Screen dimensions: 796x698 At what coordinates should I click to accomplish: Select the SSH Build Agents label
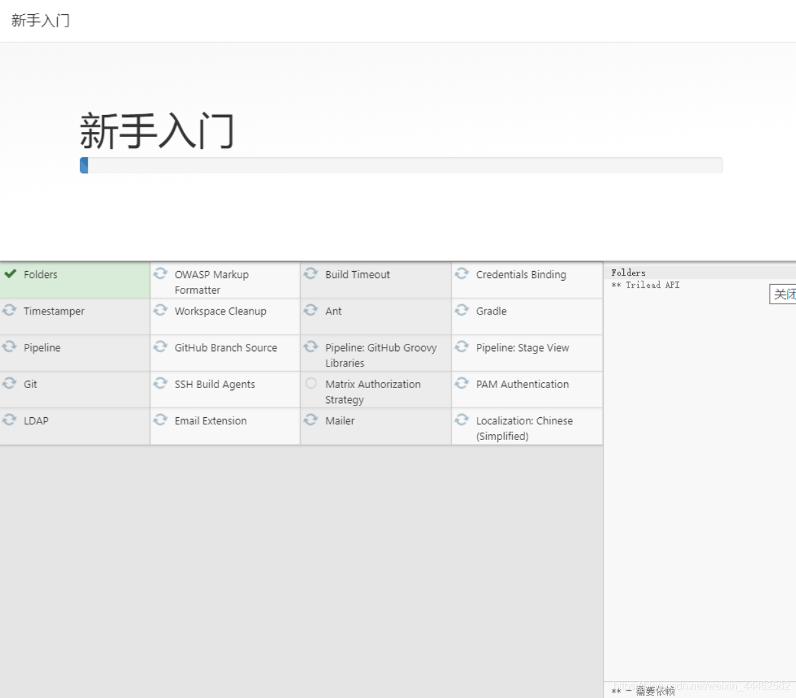[214, 384]
